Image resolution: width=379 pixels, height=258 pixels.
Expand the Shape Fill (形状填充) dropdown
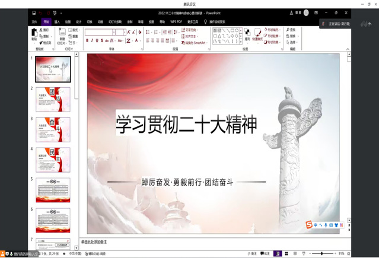click(x=272, y=30)
